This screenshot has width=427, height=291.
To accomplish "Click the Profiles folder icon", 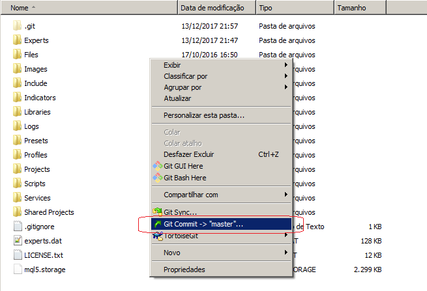I will pyautogui.click(x=17, y=155).
